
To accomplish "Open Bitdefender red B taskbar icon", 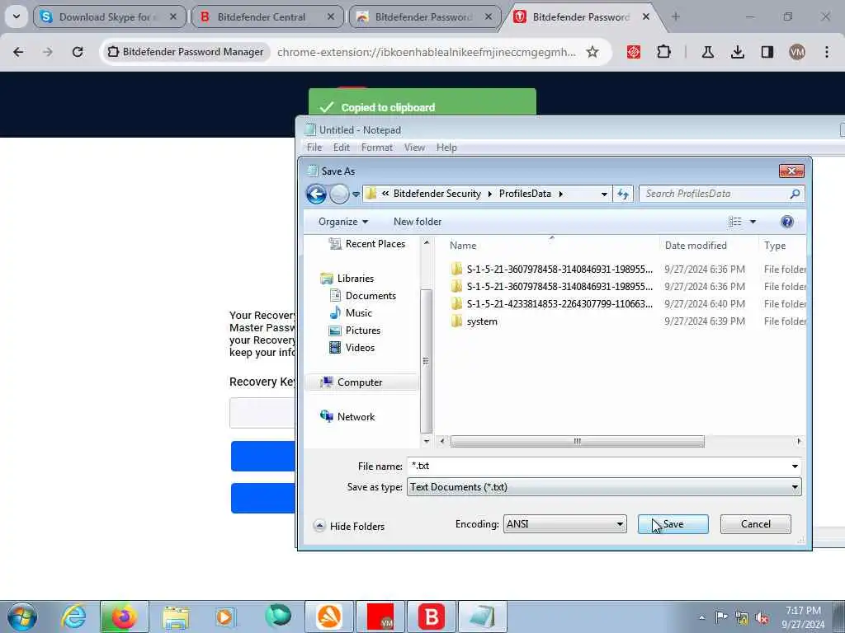I will (431, 617).
